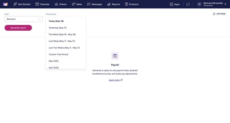This screenshot has width=230, height=123.
Task: Open the Reports bar chart icon
Action: click(x=109, y=4)
